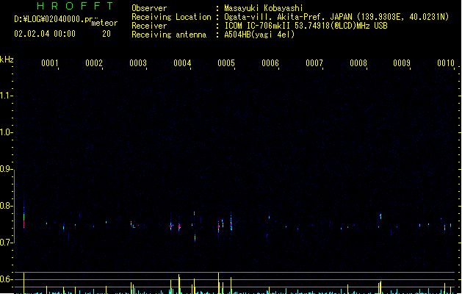The width and height of the screenshot is (462, 294).
Task: Select the Ogata-vill. Akita-Pref. JAPAN location text
Action: [336, 17]
